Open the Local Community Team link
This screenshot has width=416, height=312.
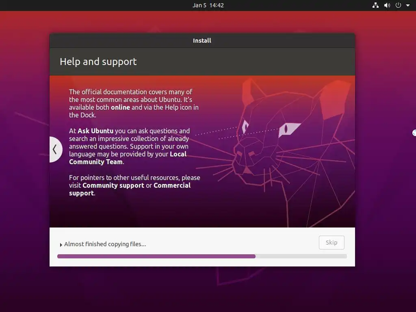pos(128,158)
